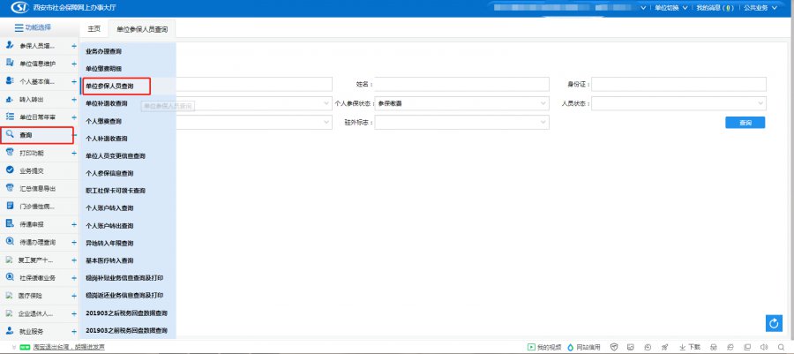Click the 打印功能 printer icon
The width and height of the screenshot is (794, 354).
10,153
